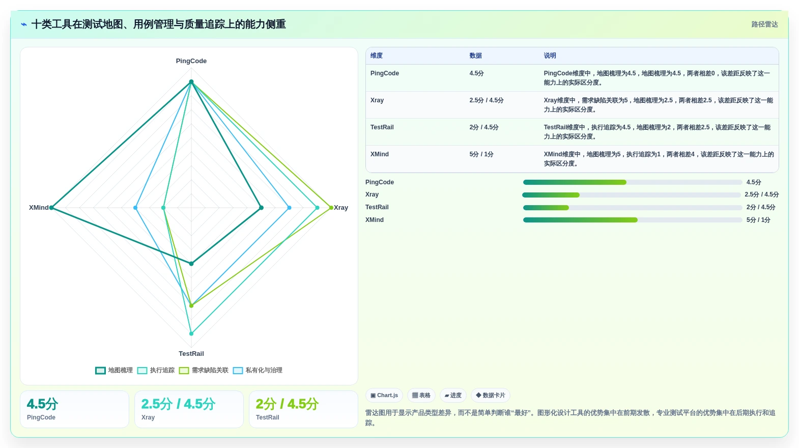
Task: Click the 数据卡片 tag
Action: [x=491, y=396]
